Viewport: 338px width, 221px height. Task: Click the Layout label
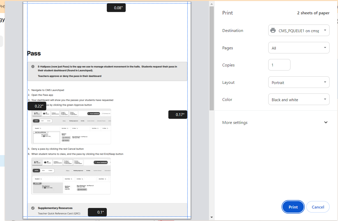(x=228, y=82)
